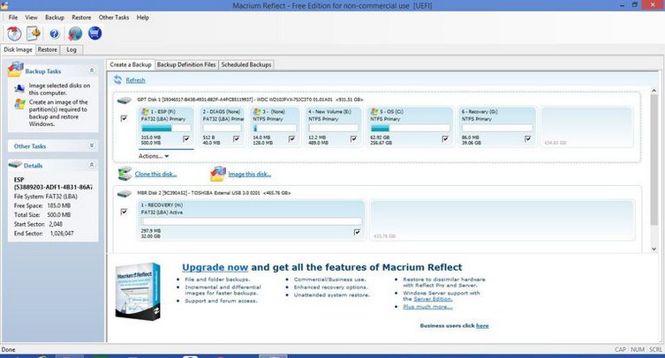Screen dimensions: 665x358
Task: Open the View menu
Action: [x=32, y=18]
